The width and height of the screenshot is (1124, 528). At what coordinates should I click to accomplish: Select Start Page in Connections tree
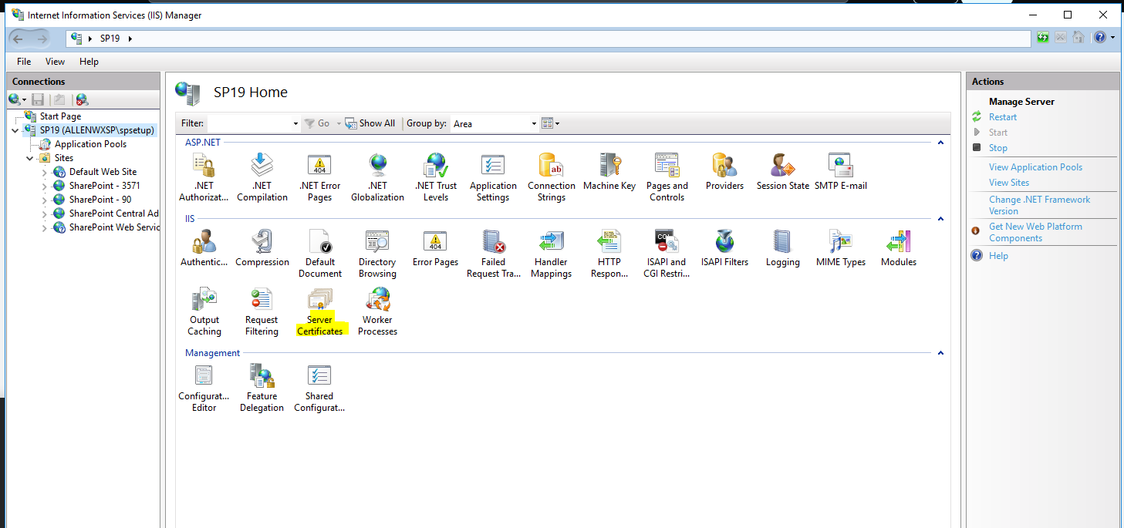60,116
